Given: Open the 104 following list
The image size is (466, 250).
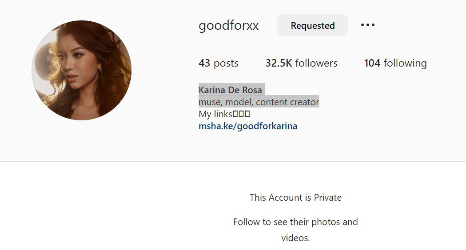Looking at the screenshot, I should click(395, 63).
